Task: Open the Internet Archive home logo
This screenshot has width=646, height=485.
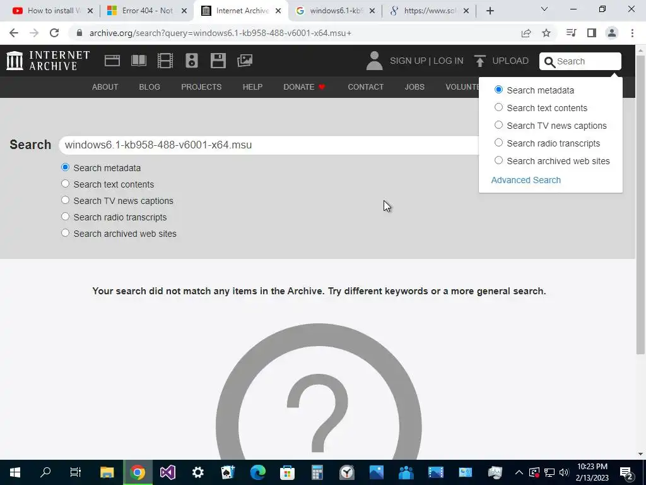Action: pyautogui.click(x=48, y=61)
